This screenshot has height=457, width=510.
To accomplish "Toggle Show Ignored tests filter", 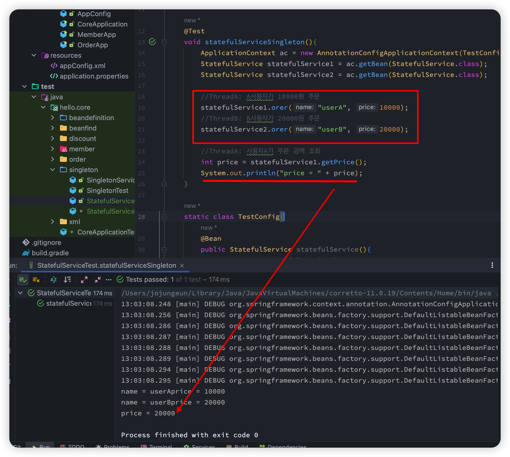I will point(36,280).
